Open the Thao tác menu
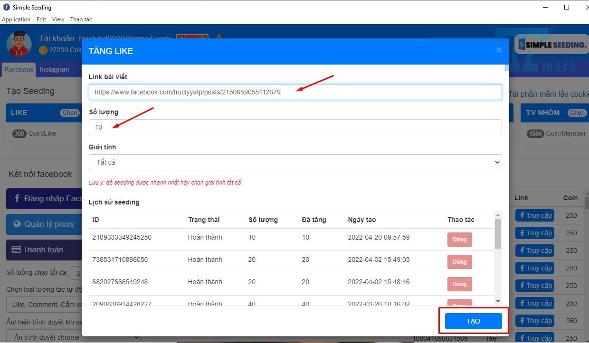Viewport: 589px width, 343px height. (81, 19)
